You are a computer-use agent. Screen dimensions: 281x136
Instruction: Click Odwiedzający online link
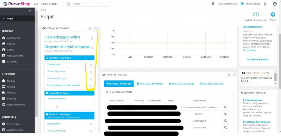point(62,37)
